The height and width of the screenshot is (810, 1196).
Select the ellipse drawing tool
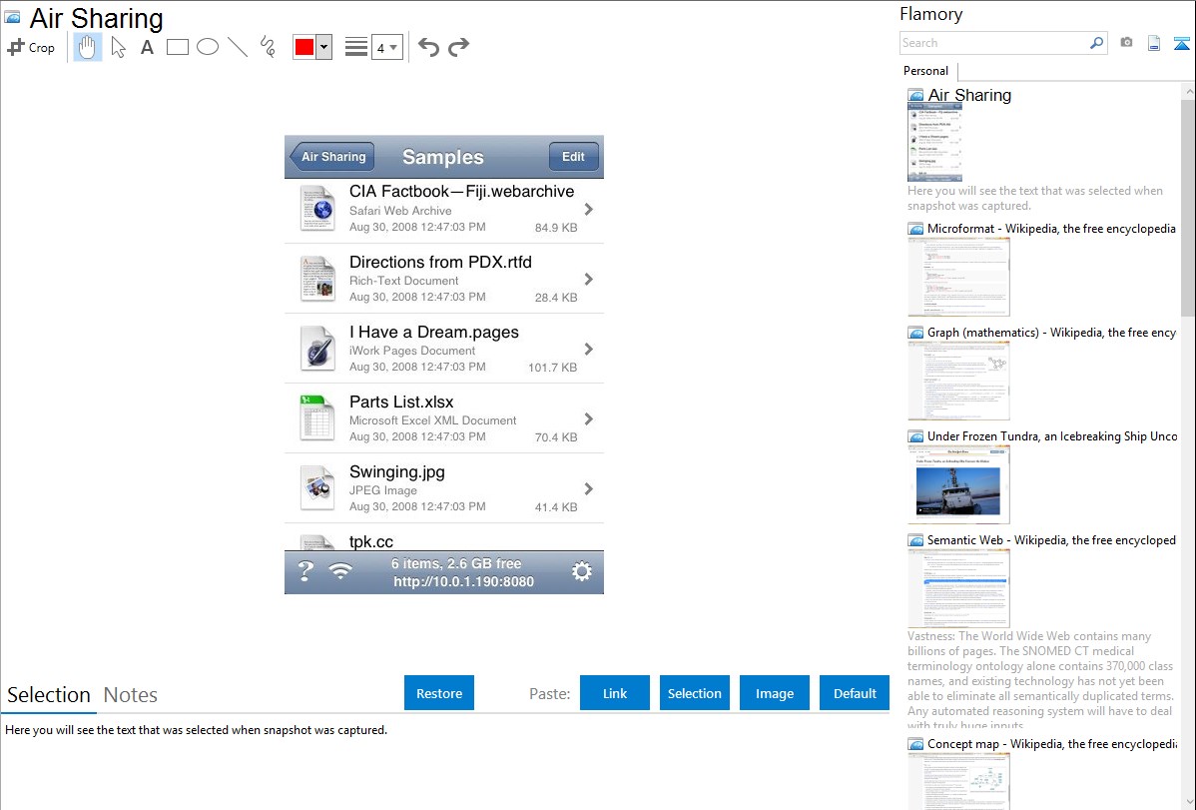(208, 47)
